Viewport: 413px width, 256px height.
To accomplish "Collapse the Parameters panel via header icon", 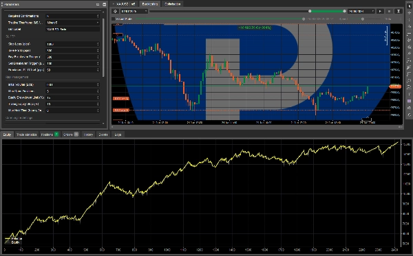I will (98, 5).
